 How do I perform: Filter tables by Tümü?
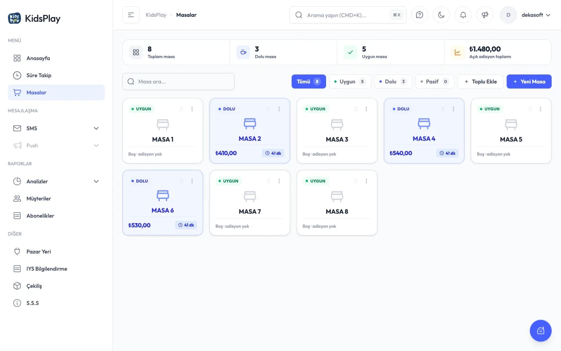[309, 82]
